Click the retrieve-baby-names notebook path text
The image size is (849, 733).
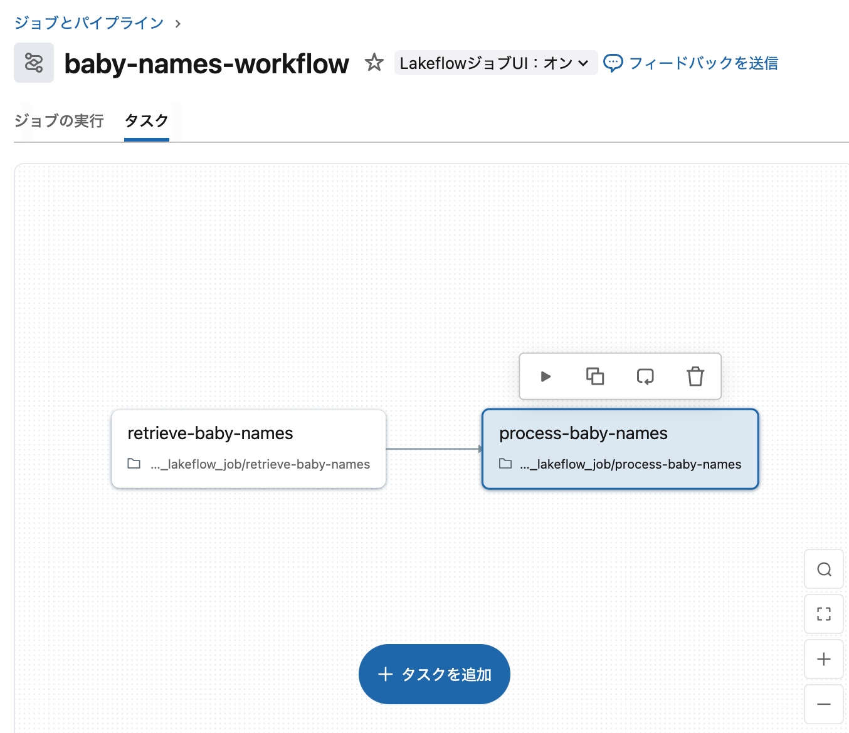point(260,464)
